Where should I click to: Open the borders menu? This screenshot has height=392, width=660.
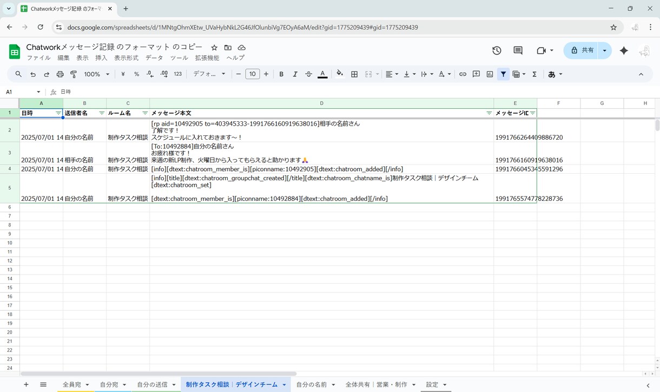354,74
